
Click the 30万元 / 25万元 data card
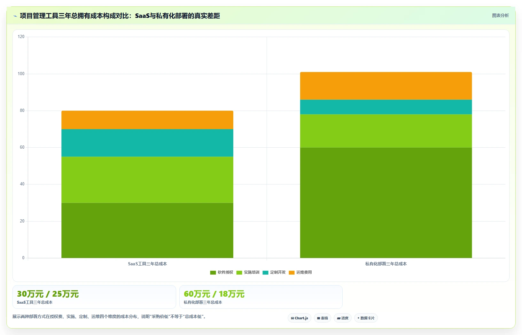coord(94,297)
